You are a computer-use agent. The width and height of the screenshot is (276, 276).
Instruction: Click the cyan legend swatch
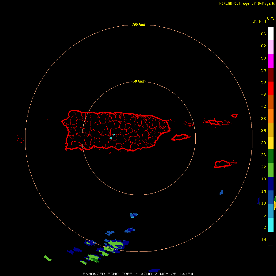pos(271,225)
